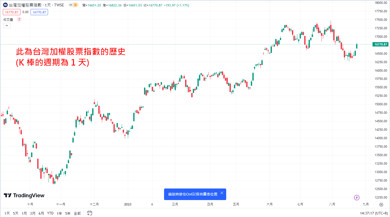Click the 13000.00 price axis label
This screenshot has height=217, width=390.
point(381,172)
